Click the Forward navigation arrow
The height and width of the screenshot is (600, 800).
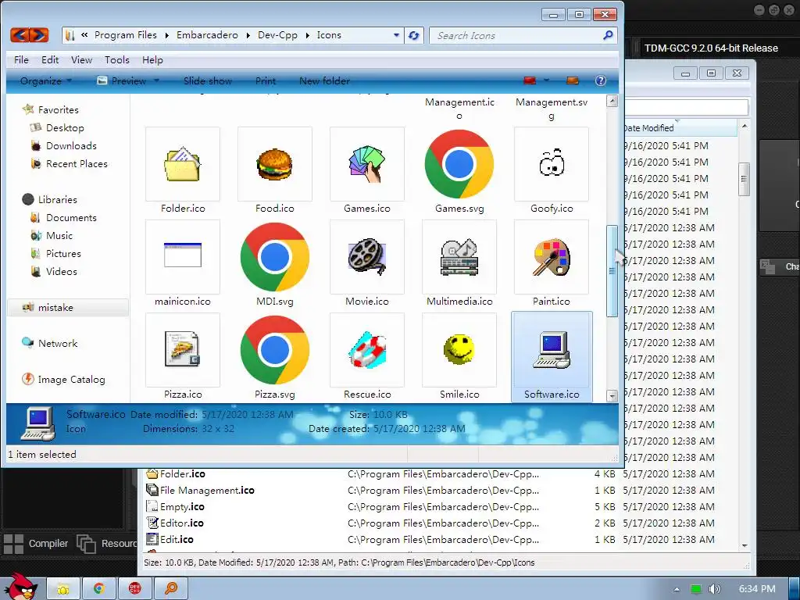pyautogui.click(x=39, y=34)
